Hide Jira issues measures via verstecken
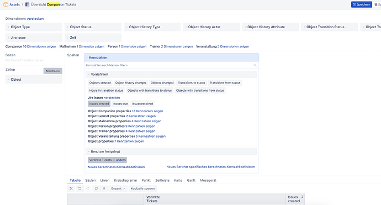381x205 pixels. [x=112, y=98]
